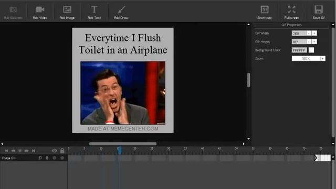
Task: Select the Image 01 layer name
Action: (x=8, y=158)
